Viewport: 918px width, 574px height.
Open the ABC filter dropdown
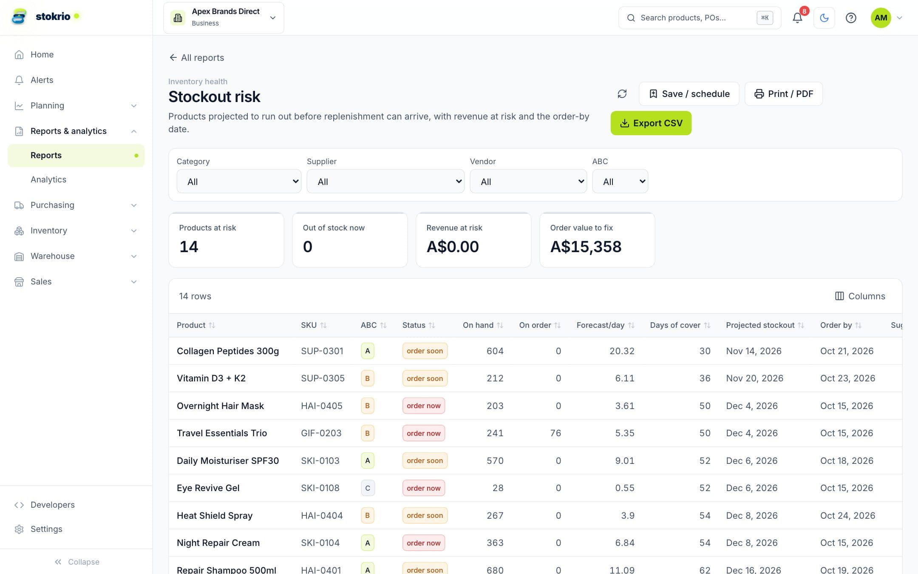pos(620,182)
